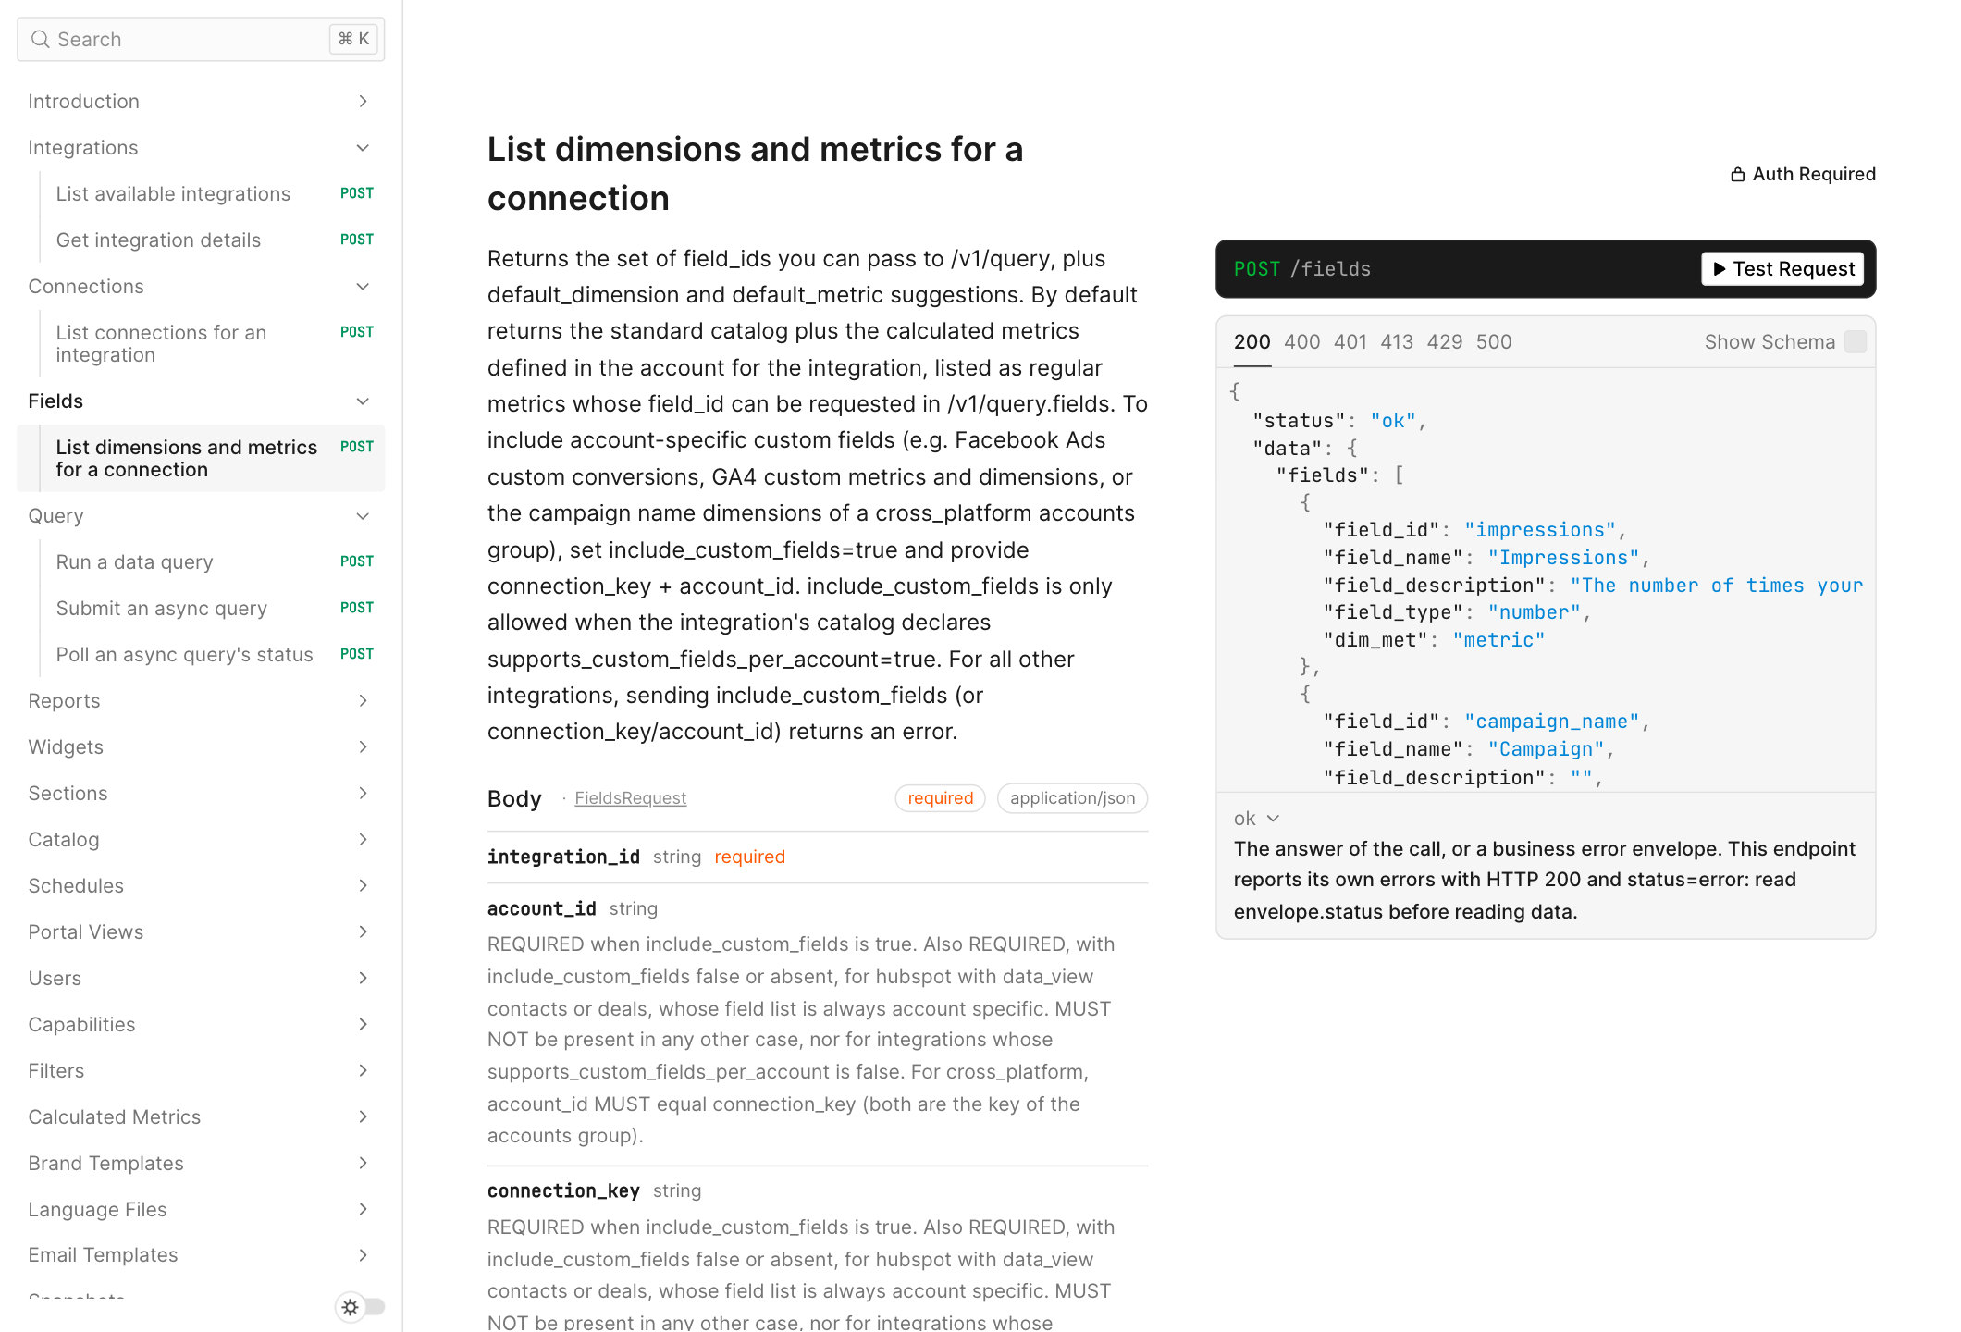This screenshot has width=1961, height=1332.
Task: Collapse the Fields section chevron
Action: click(363, 401)
